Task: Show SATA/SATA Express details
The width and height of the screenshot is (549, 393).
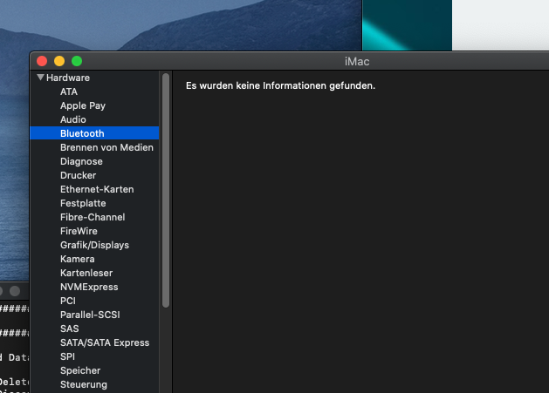Action: click(105, 342)
